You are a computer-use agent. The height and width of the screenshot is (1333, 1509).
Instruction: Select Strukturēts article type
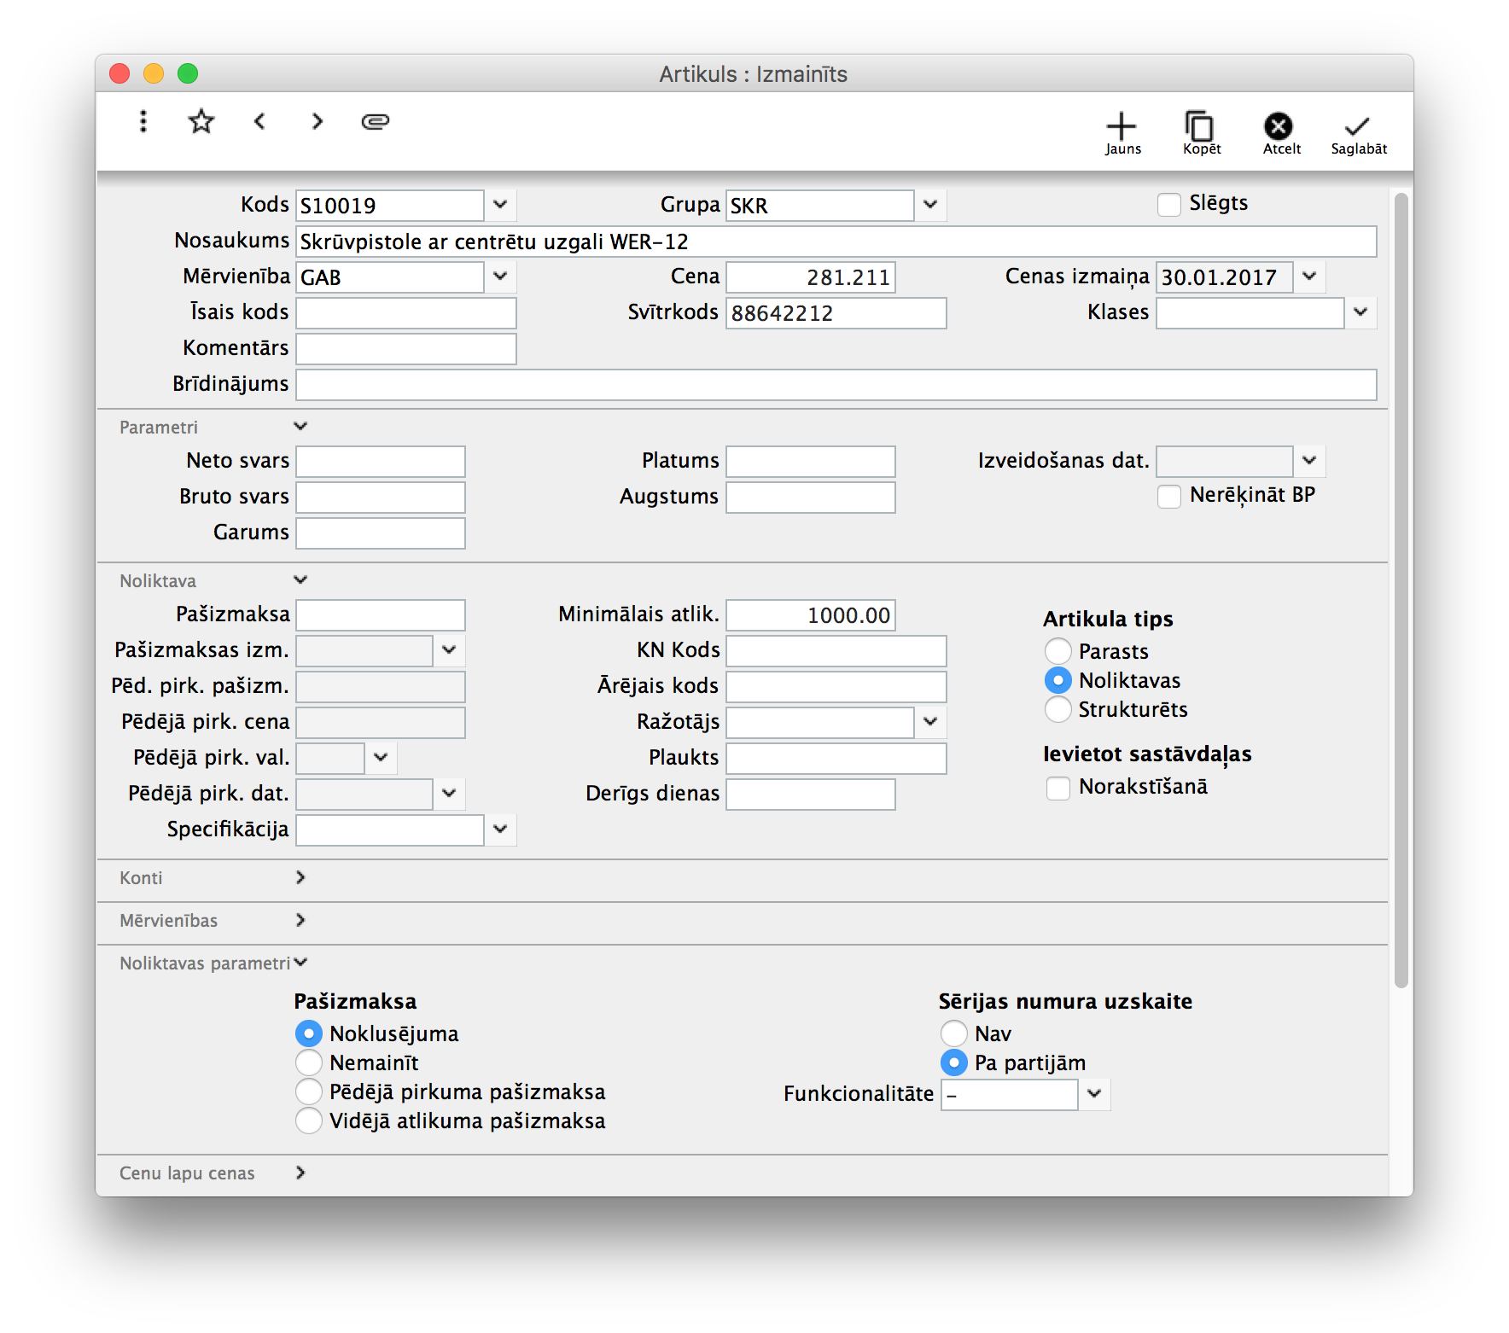click(1058, 710)
